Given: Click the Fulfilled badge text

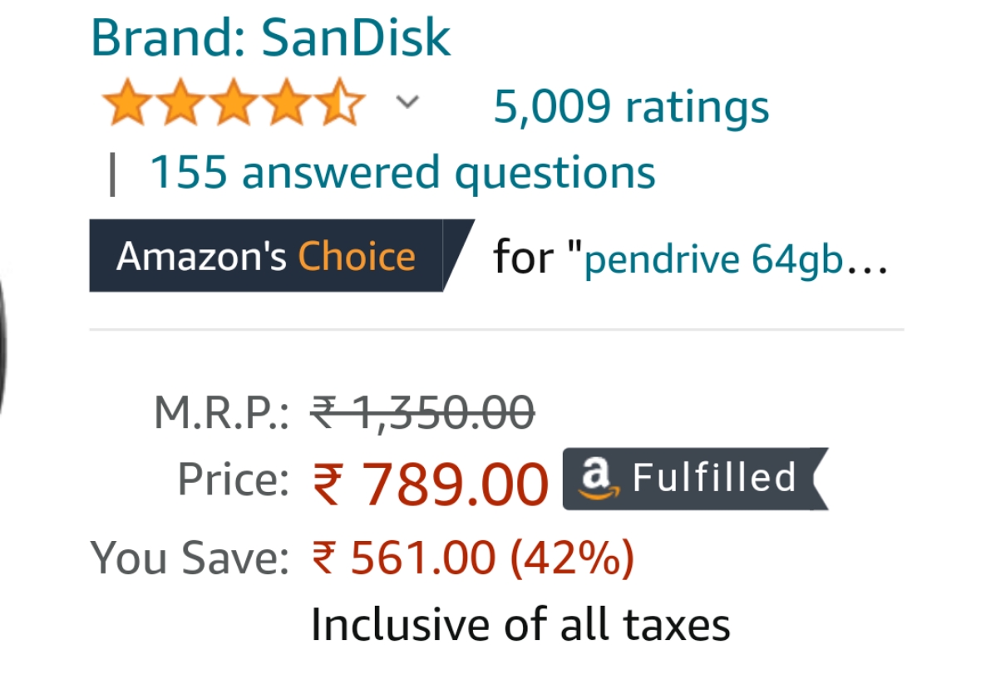Looking at the screenshot, I should coord(714,478).
